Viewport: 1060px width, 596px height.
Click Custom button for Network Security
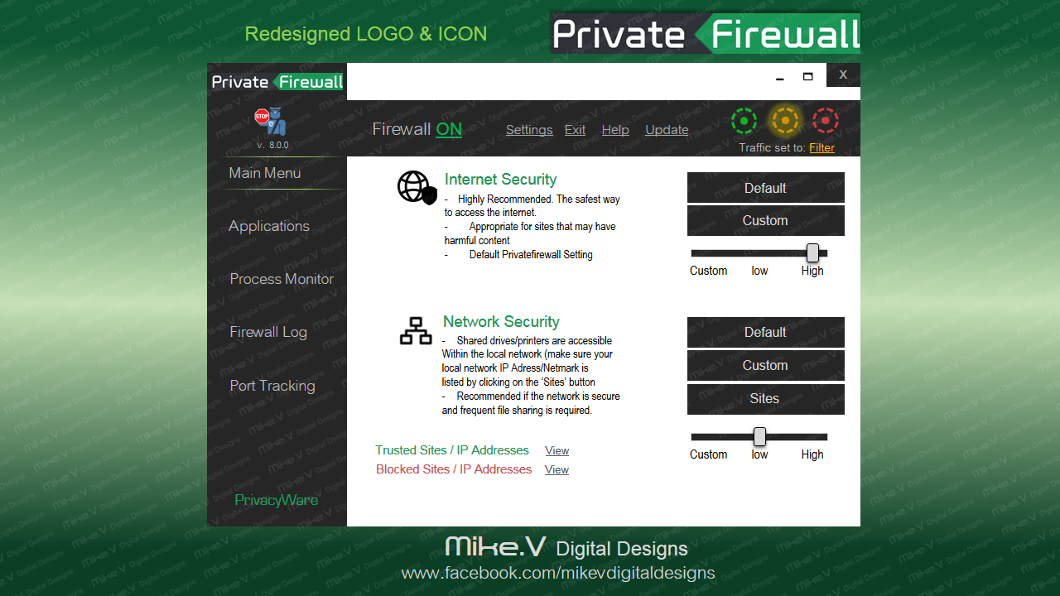coord(766,366)
